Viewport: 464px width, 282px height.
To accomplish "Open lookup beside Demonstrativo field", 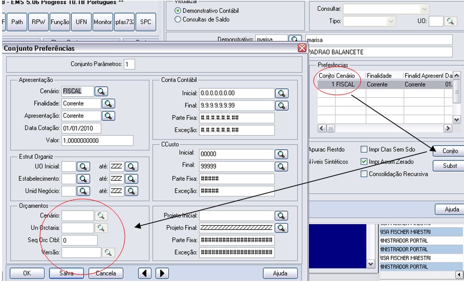I will click(295, 39).
